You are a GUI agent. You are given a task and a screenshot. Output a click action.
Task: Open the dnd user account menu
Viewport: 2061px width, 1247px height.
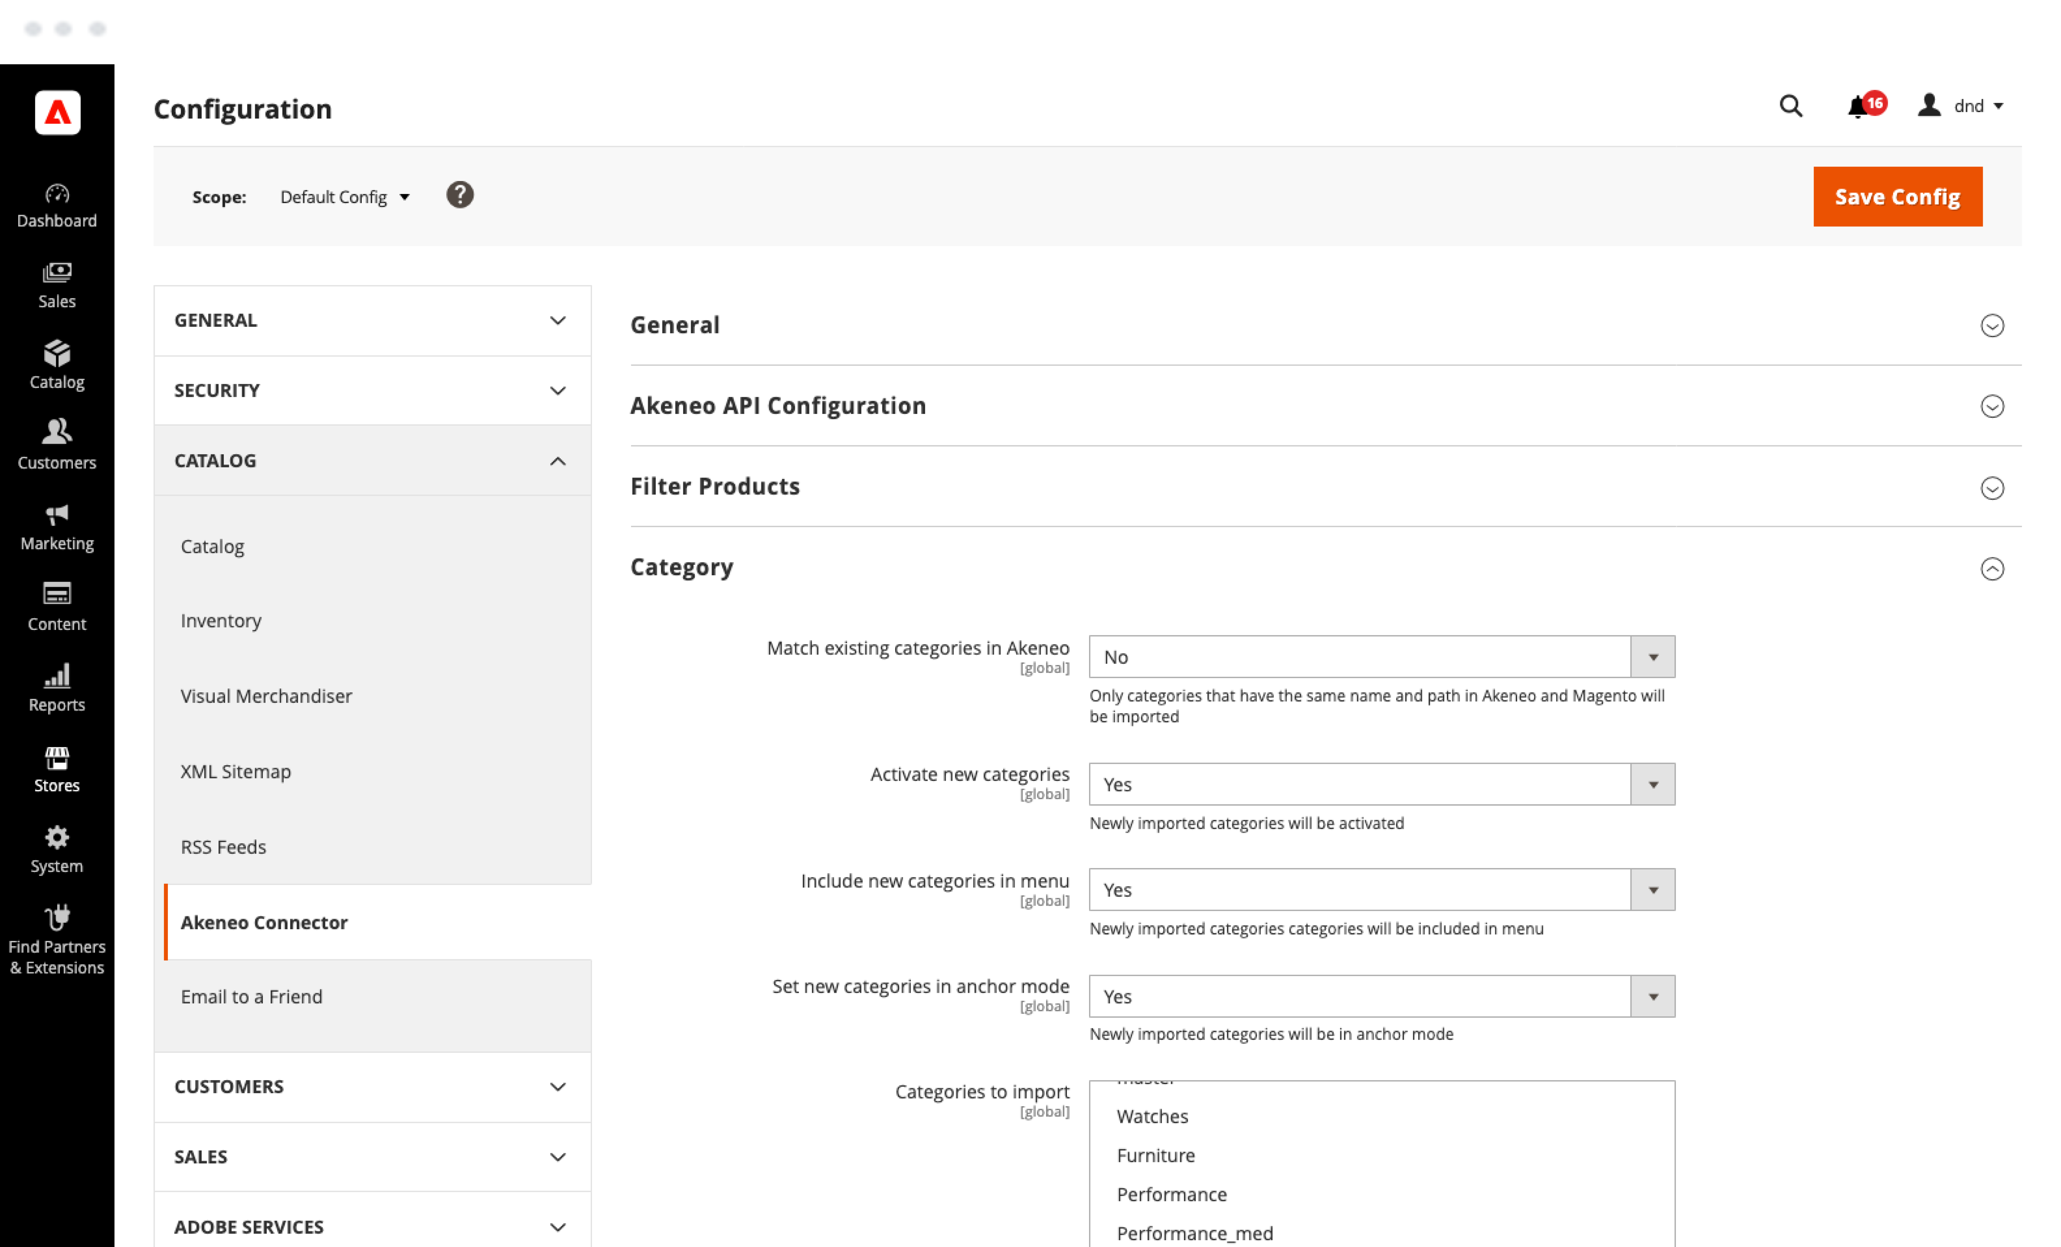[x=1961, y=106]
